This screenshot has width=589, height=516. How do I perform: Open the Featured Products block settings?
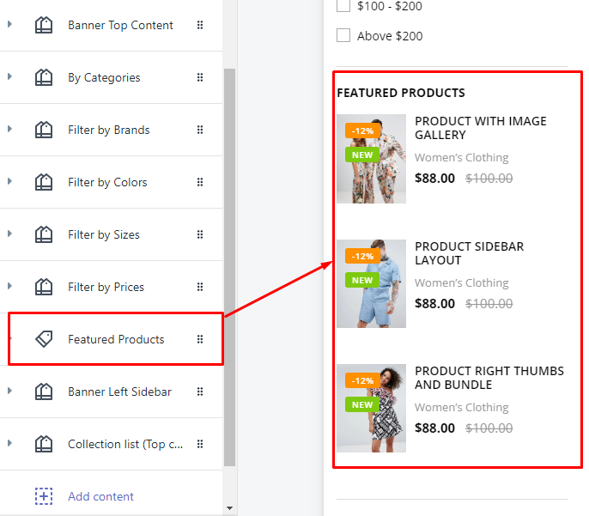116,339
